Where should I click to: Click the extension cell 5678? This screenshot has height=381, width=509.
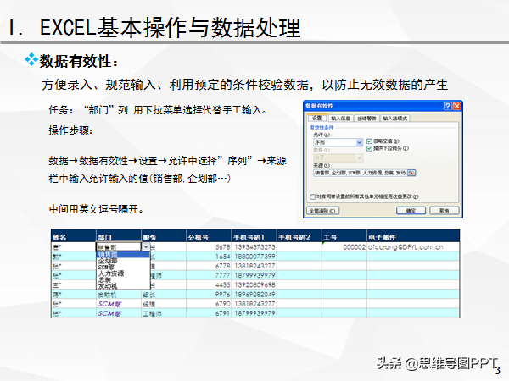pos(209,247)
